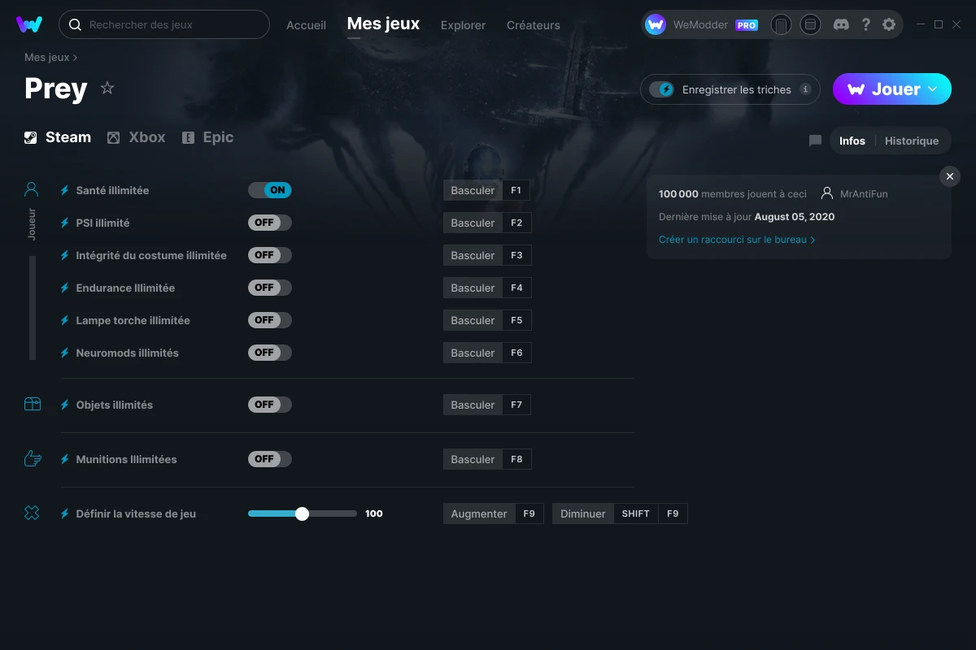Enable Intégrité du costume illimitée toggle
Image resolution: width=976 pixels, height=650 pixels.
pos(270,255)
